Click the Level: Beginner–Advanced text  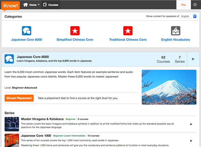21,88
